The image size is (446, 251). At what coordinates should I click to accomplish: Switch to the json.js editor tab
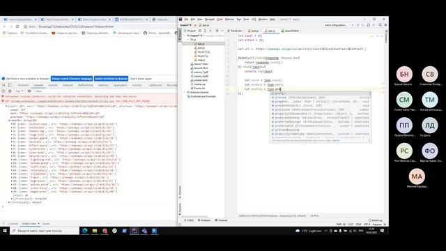pos(254,31)
